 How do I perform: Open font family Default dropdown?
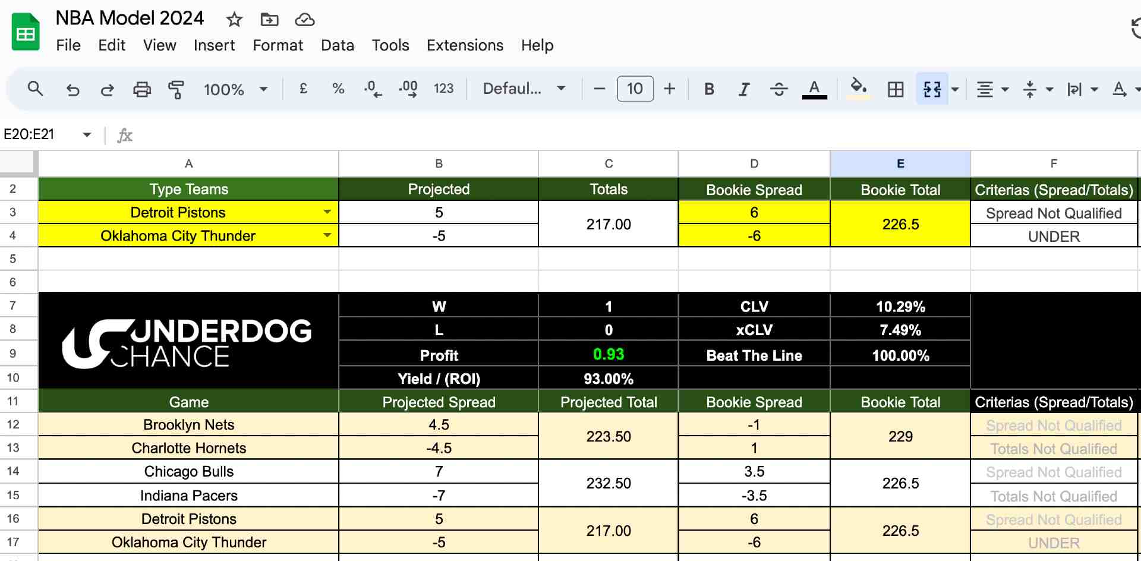524,89
